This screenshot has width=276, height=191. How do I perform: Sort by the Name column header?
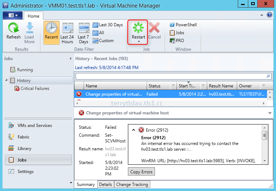point(115,86)
